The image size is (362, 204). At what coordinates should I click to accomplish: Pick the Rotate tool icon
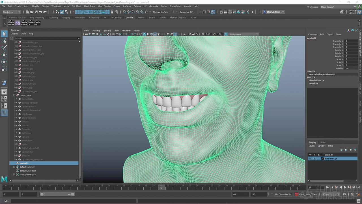tap(4, 61)
